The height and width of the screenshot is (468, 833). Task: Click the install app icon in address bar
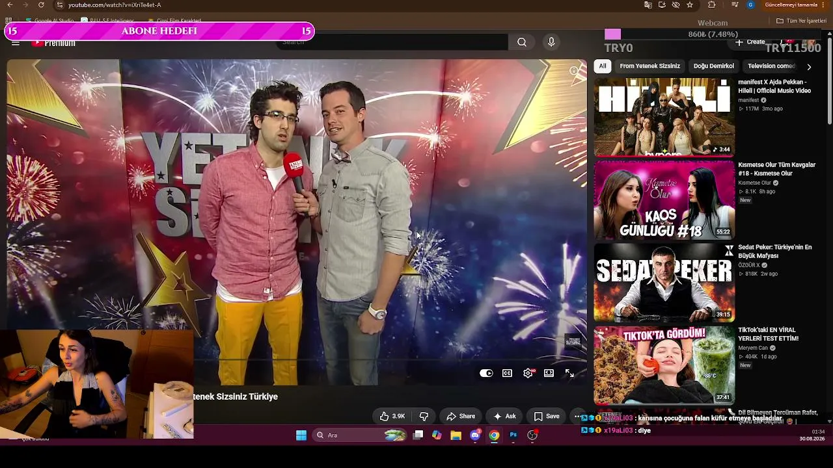[x=662, y=5]
